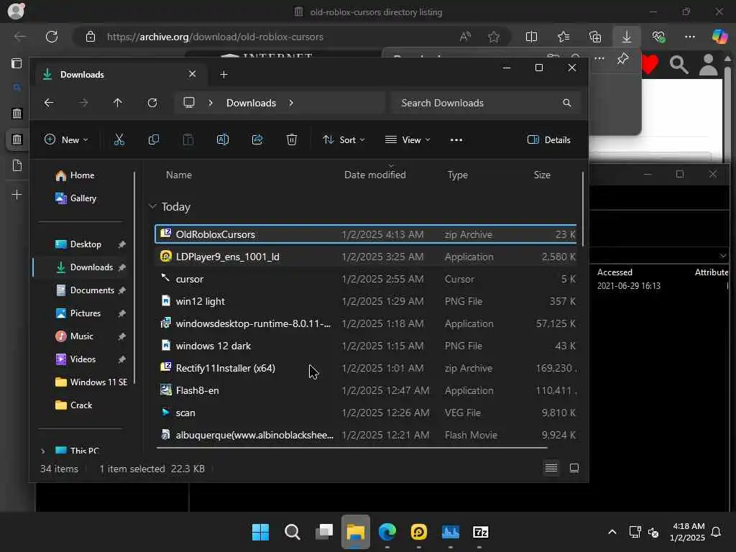
Task: Click the archive.org search magnifier icon
Action: pyautogui.click(x=678, y=65)
